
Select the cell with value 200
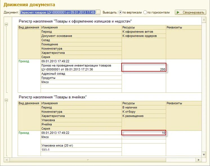click(144, 67)
